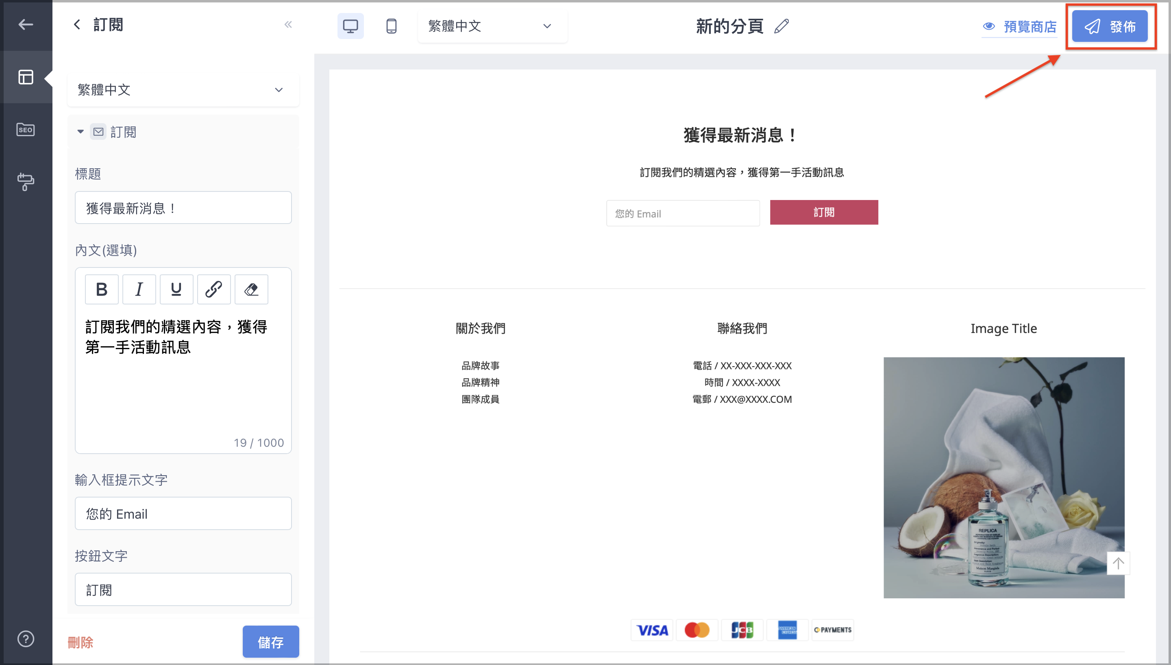
Task: Click the JCB payment logo
Action: click(742, 630)
